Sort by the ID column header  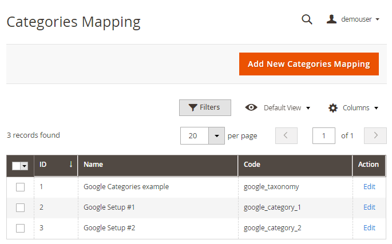56,165
